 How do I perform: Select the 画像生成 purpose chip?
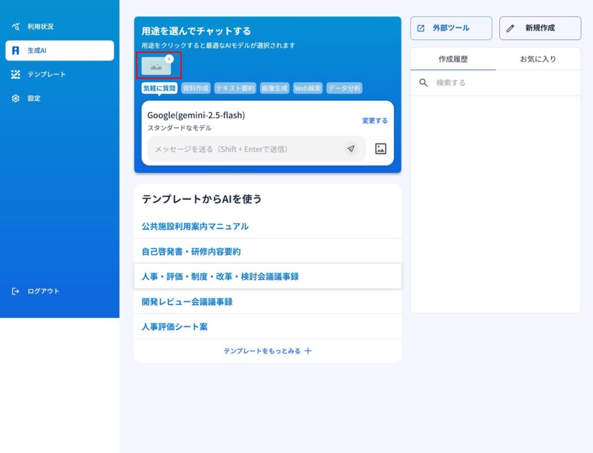274,89
